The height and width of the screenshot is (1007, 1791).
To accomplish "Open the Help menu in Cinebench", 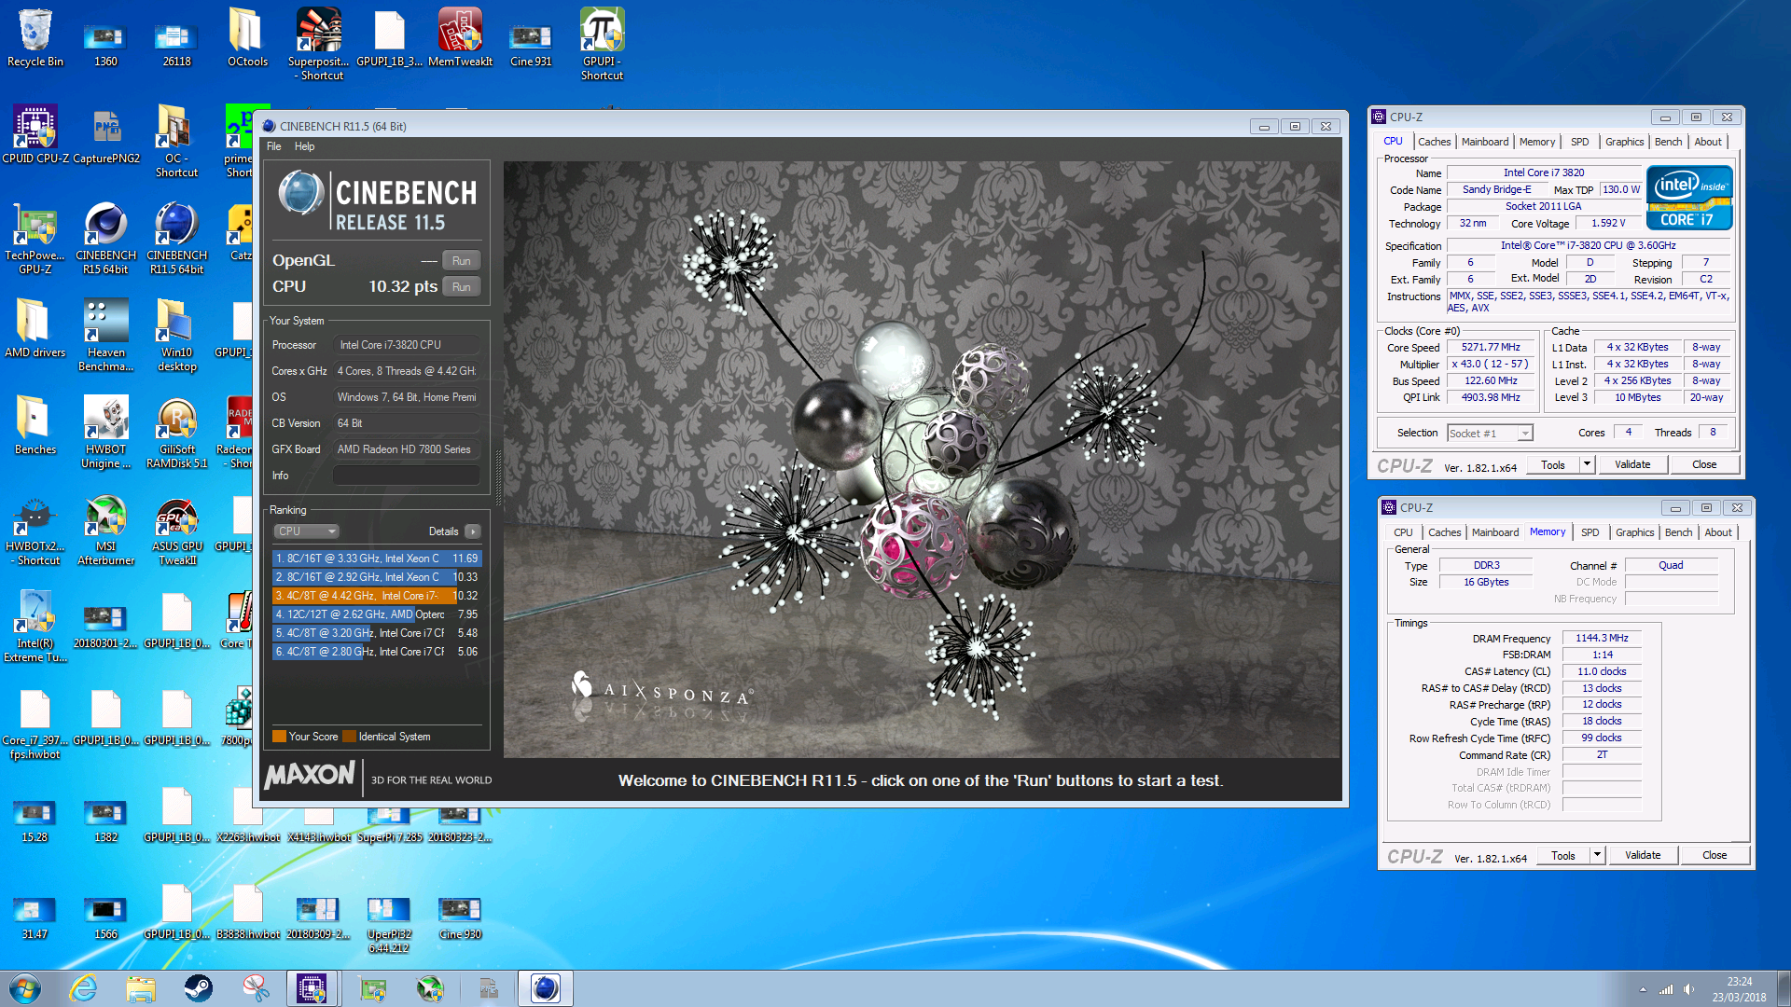I will point(304,146).
